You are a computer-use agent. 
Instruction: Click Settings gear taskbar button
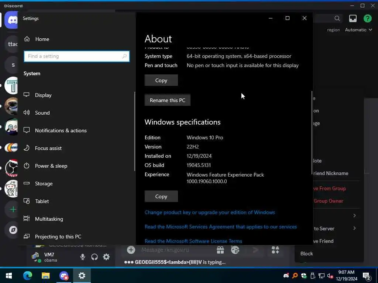[82, 276]
